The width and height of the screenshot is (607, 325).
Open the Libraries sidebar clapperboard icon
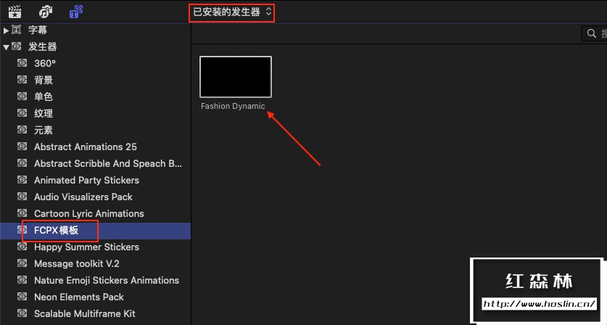[15, 12]
